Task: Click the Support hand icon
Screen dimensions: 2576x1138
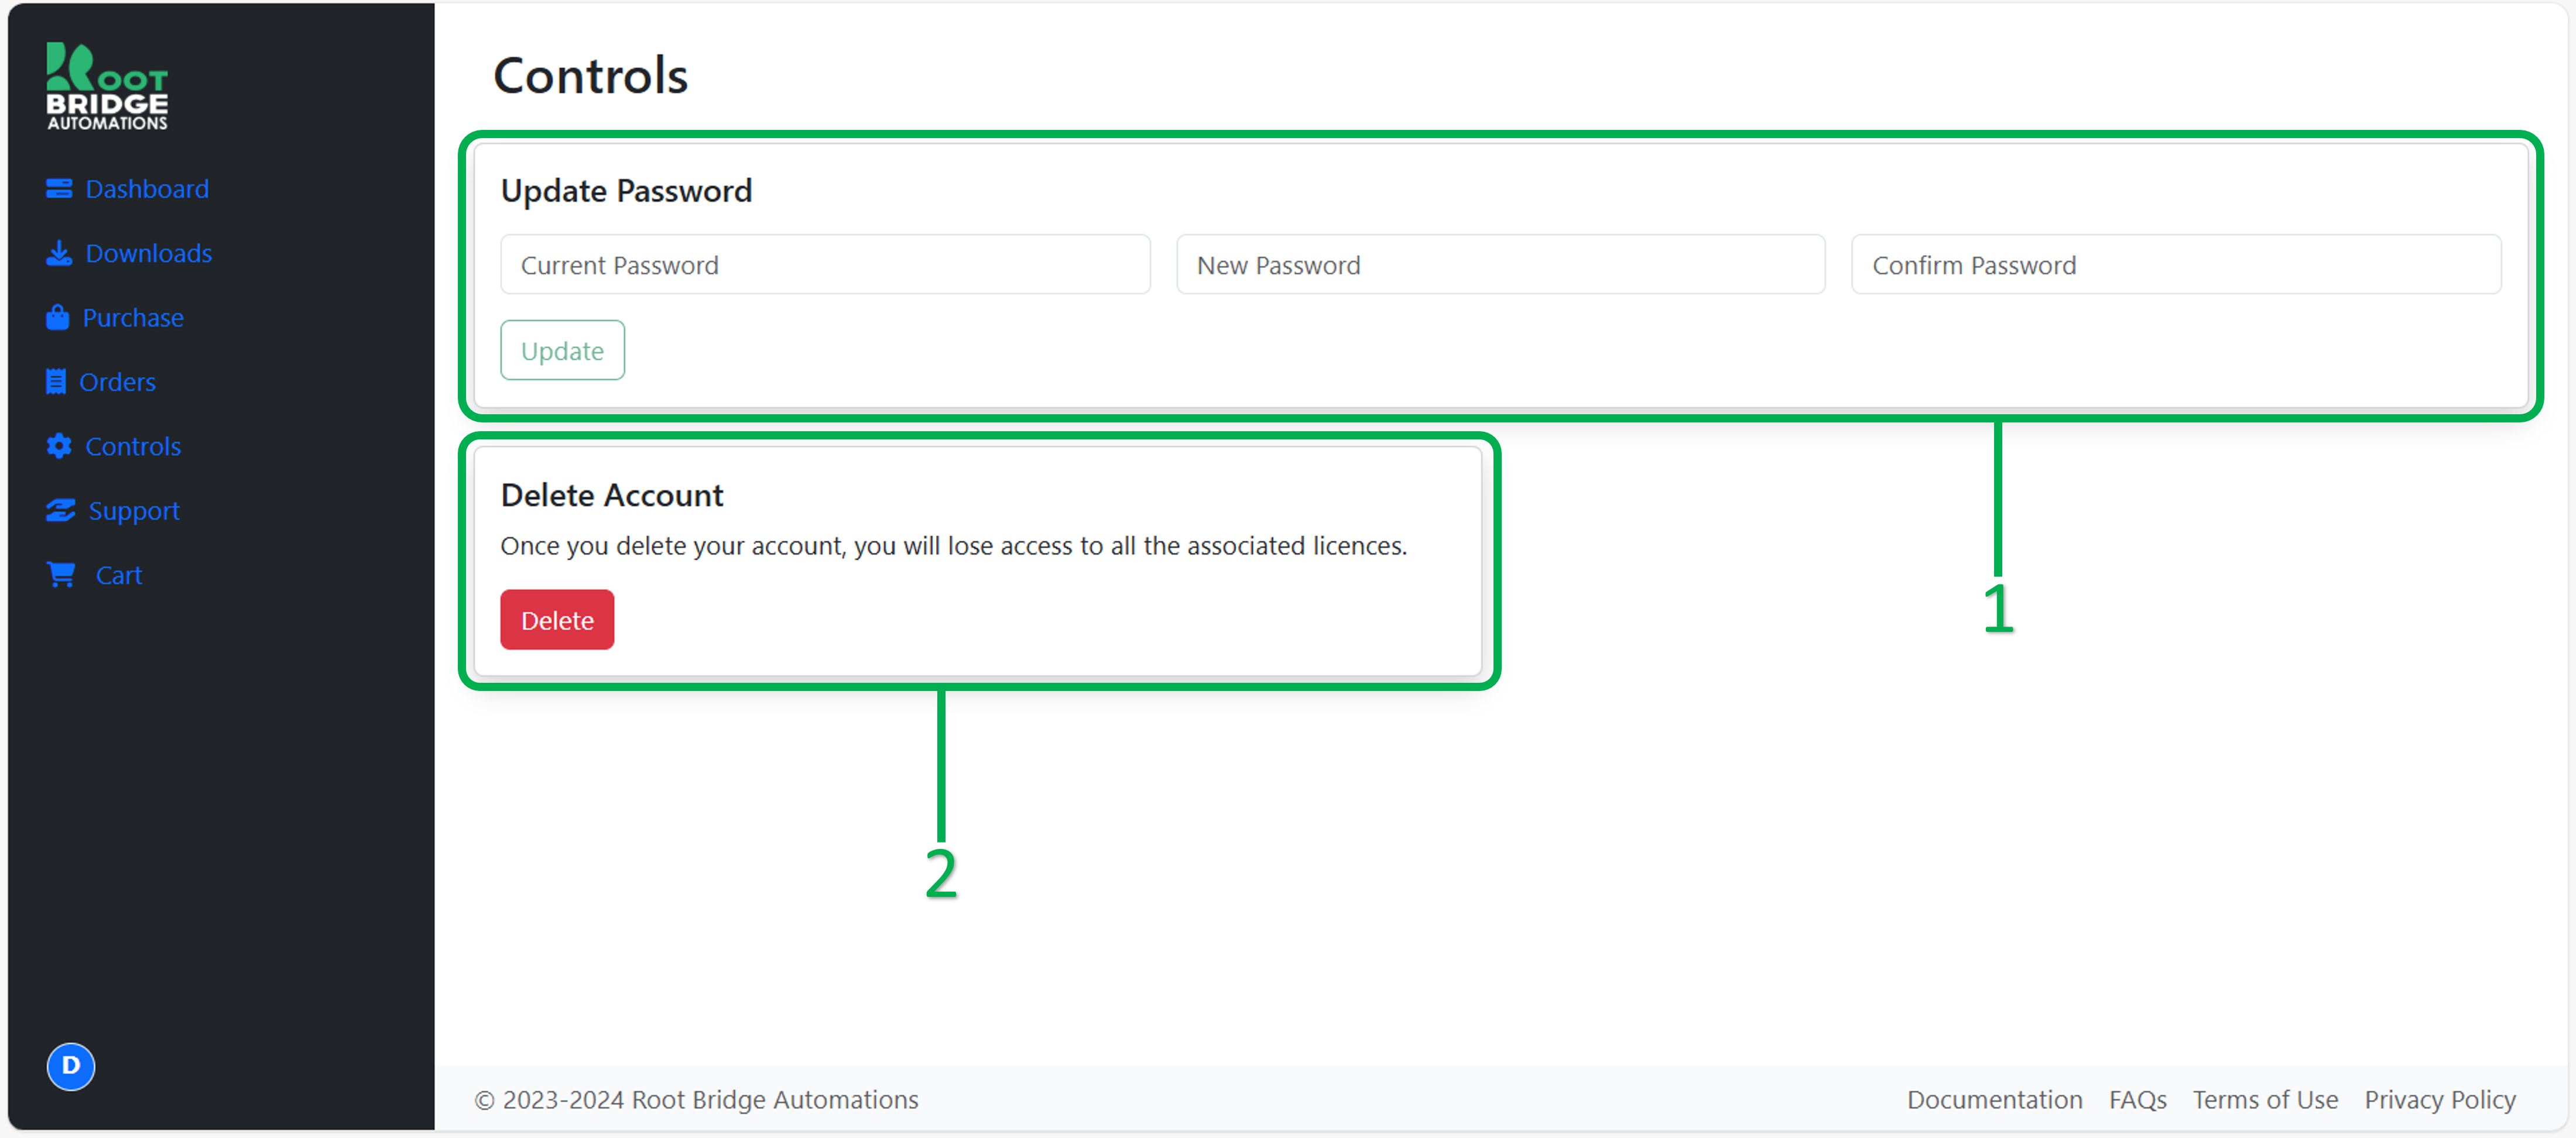Action: (x=61, y=511)
